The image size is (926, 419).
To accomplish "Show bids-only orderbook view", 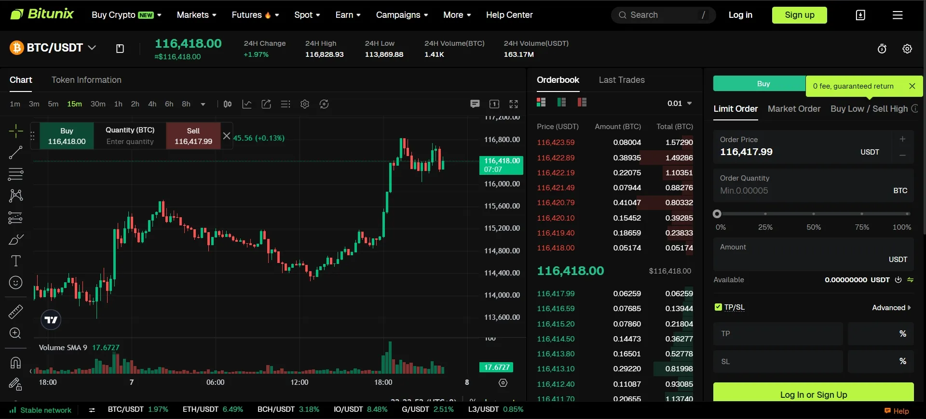I will 561,102.
